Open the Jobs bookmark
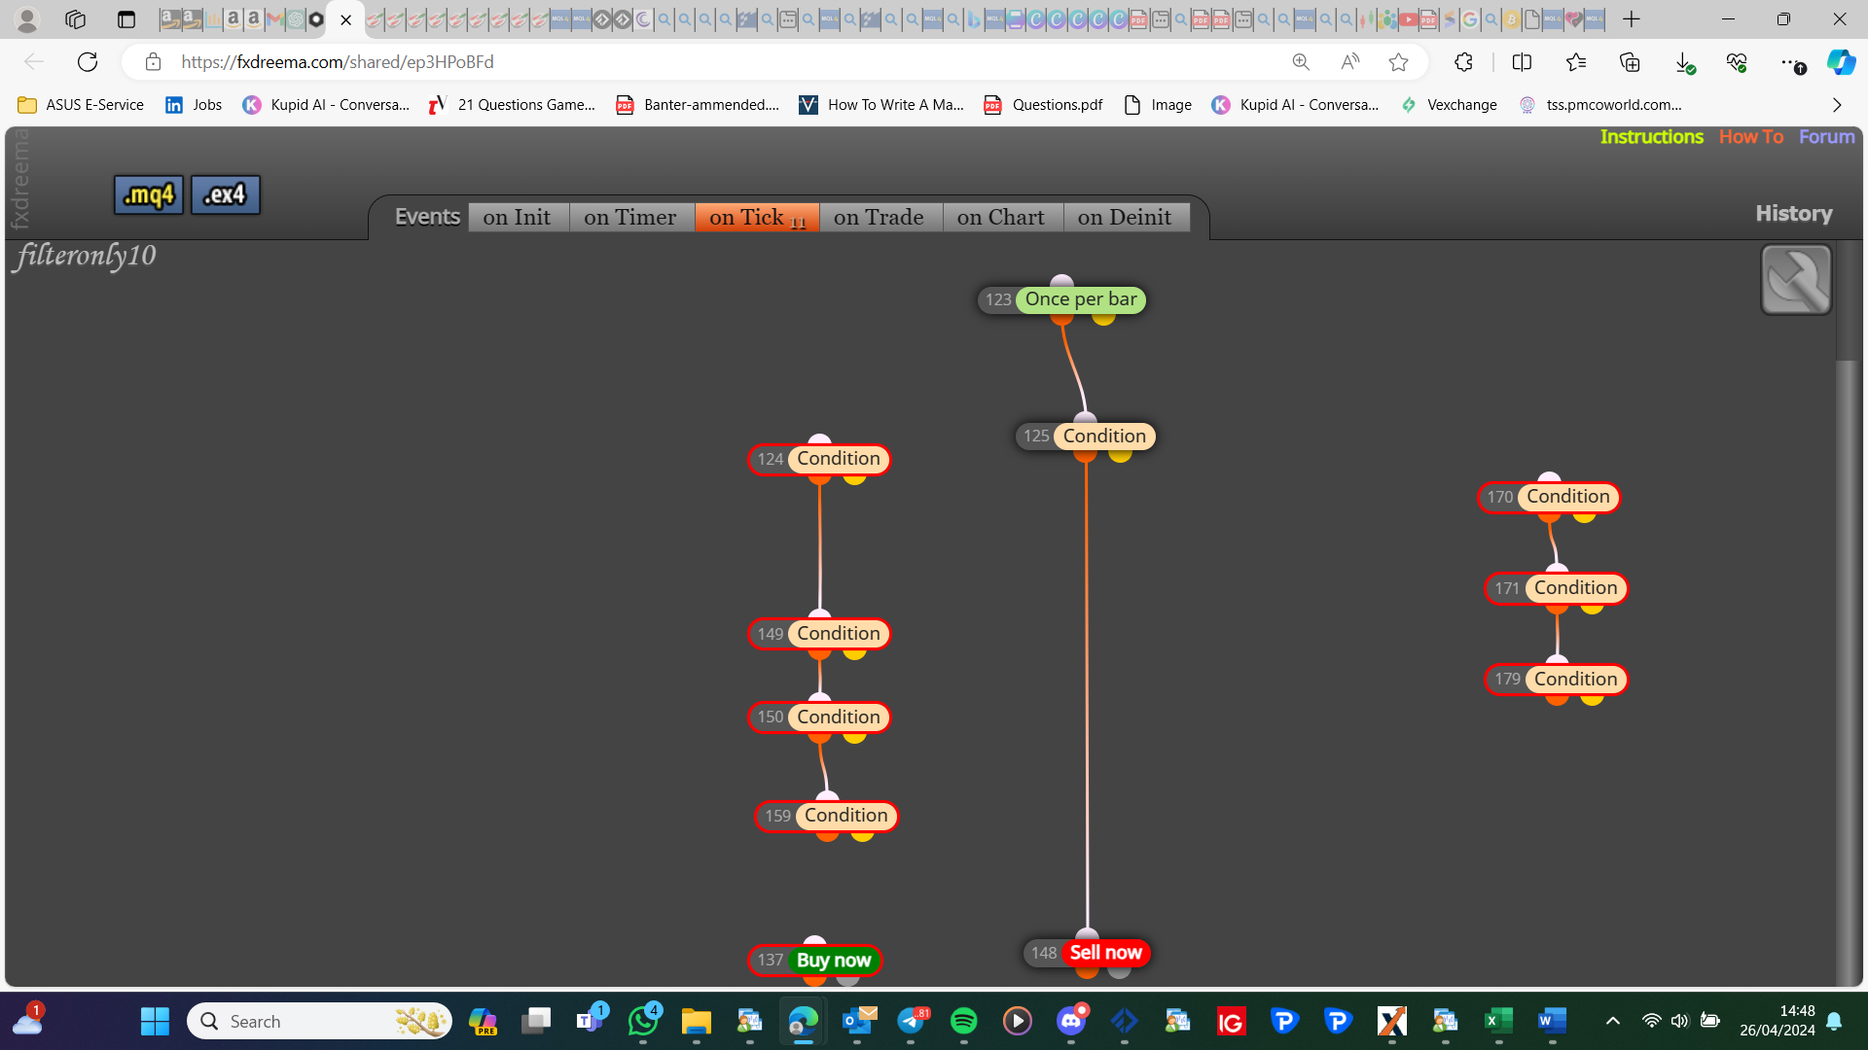 [x=194, y=105]
